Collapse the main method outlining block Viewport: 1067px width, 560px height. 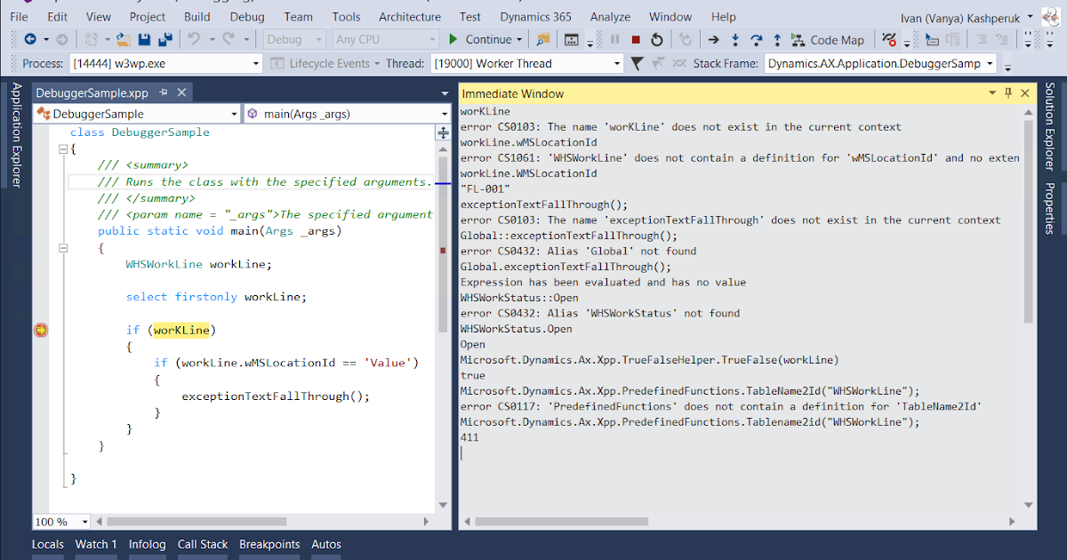[x=61, y=249]
